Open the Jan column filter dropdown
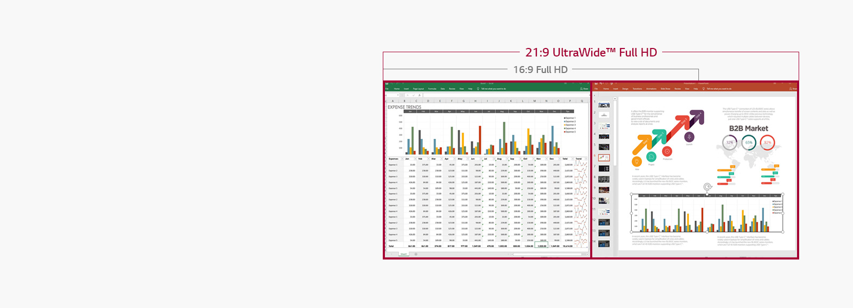This screenshot has height=308, width=853. pyautogui.click(x=415, y=159)
